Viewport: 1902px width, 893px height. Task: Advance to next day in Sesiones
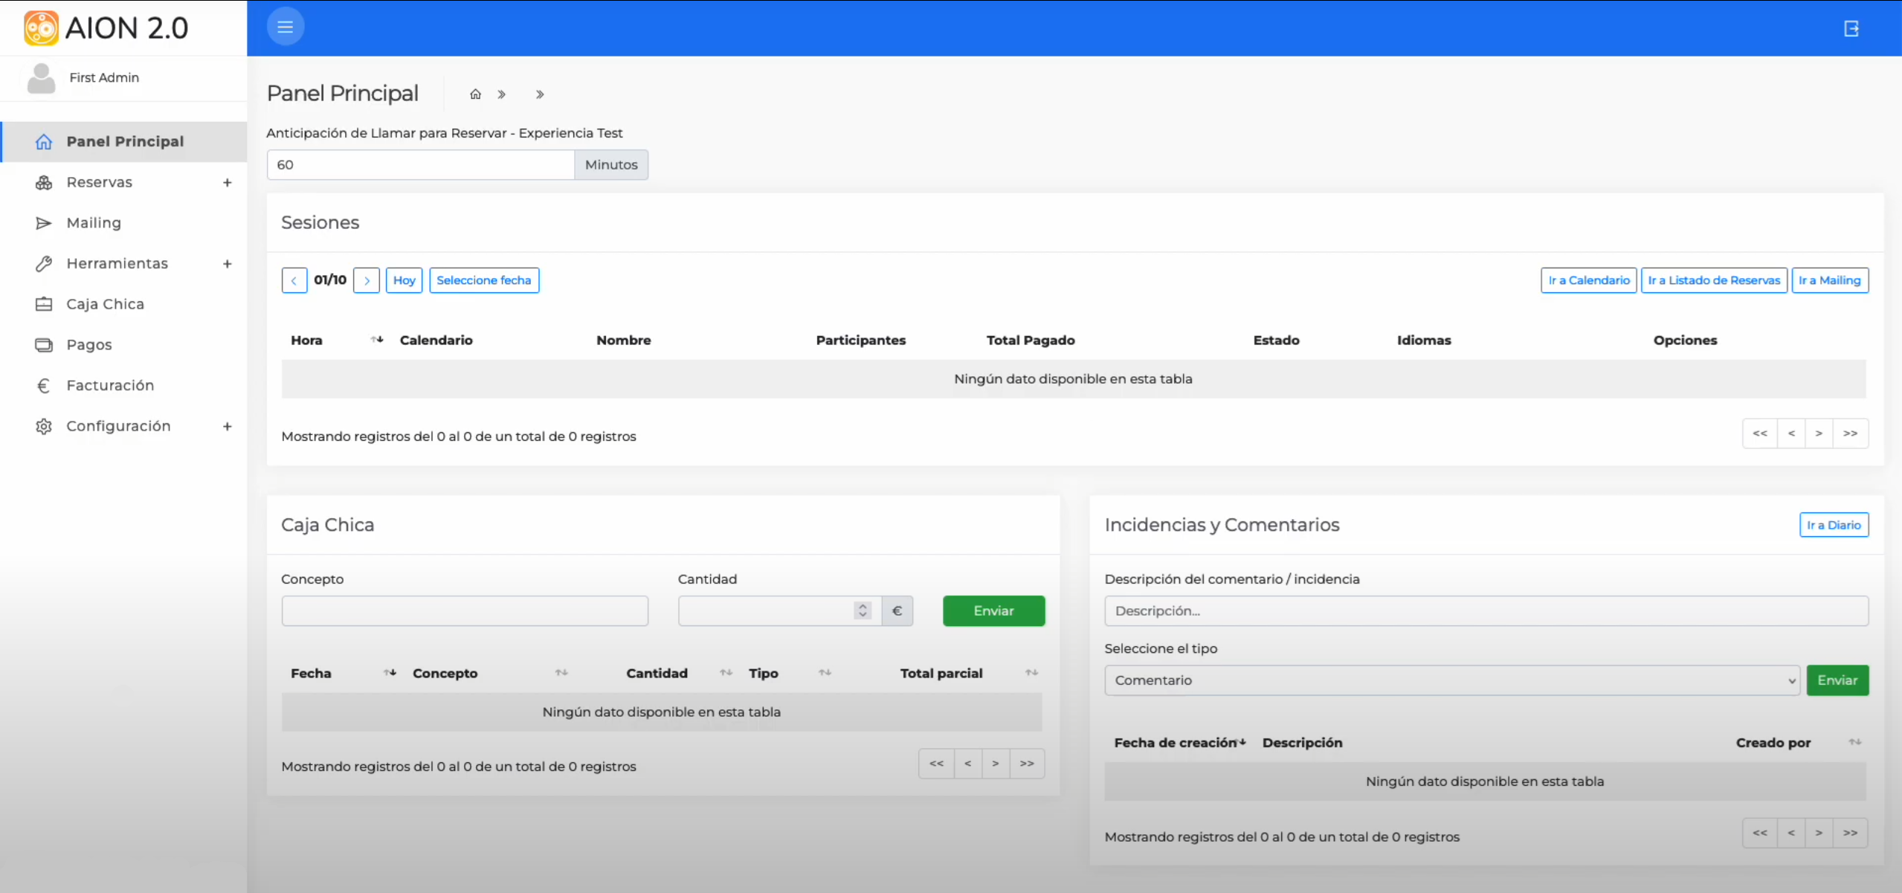(367, 280)
